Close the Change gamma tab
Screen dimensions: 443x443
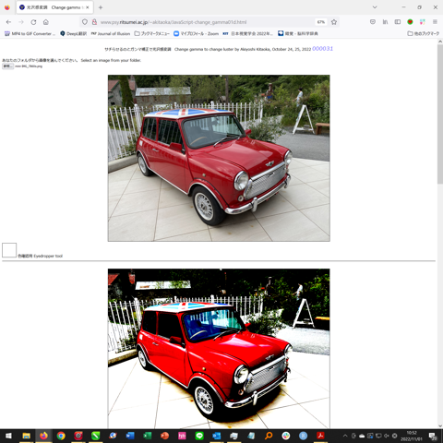pyautogui.click(x=88, y=7)
